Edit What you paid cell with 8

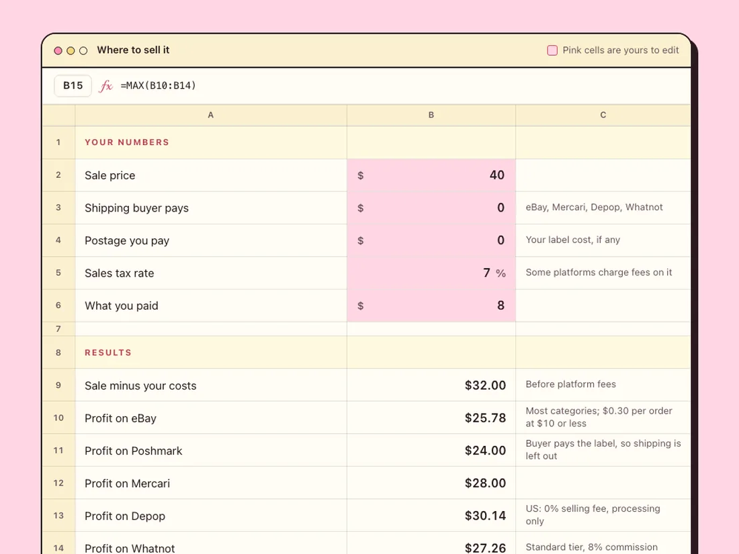pyautogui.click(x=431, y=306)
